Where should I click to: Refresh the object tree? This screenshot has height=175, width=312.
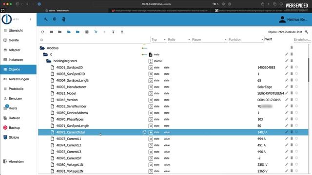[42, 32]
